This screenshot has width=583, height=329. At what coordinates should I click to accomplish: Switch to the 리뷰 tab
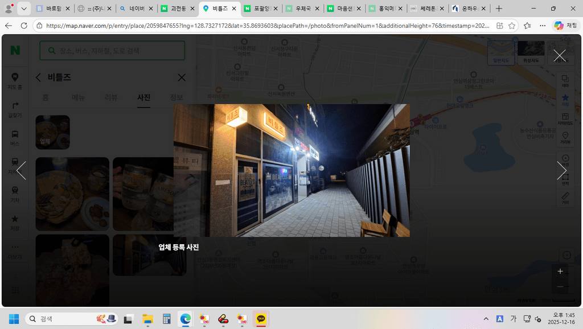(111, 97)
